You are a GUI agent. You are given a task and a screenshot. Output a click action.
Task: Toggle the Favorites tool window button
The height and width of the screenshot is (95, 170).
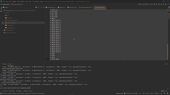[x=1, y=85]
